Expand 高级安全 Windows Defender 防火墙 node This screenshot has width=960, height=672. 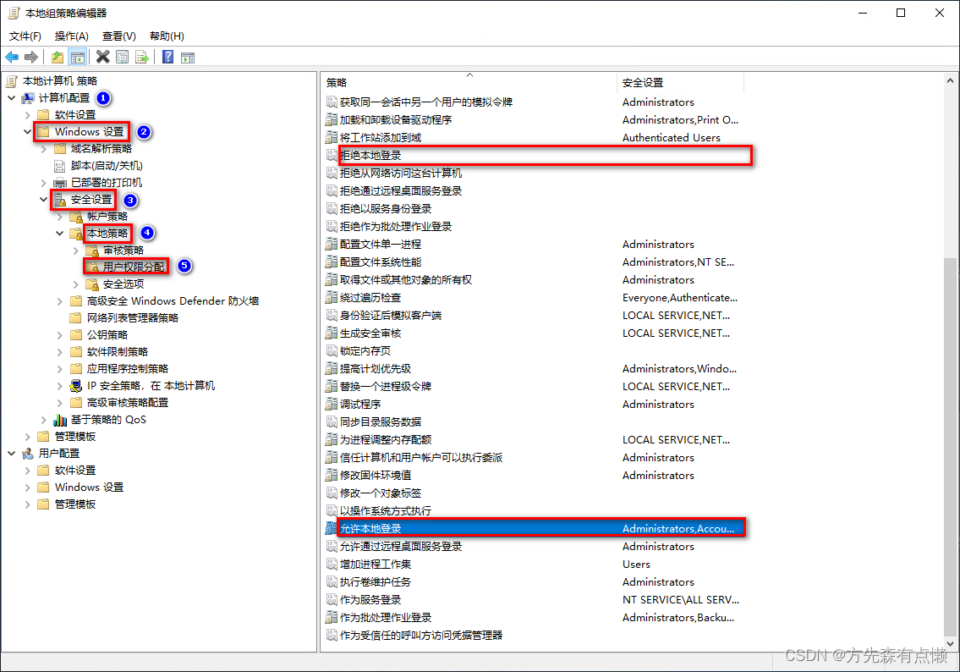[x=59, y=301]
